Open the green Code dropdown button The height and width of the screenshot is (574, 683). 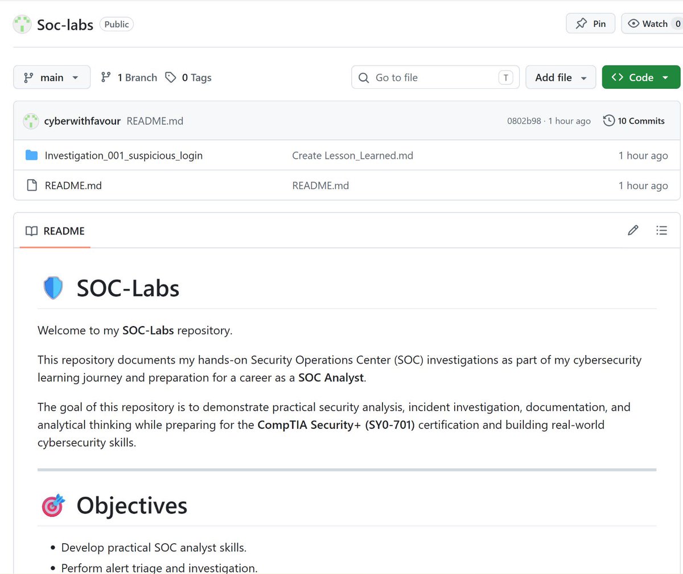(641, 77)
